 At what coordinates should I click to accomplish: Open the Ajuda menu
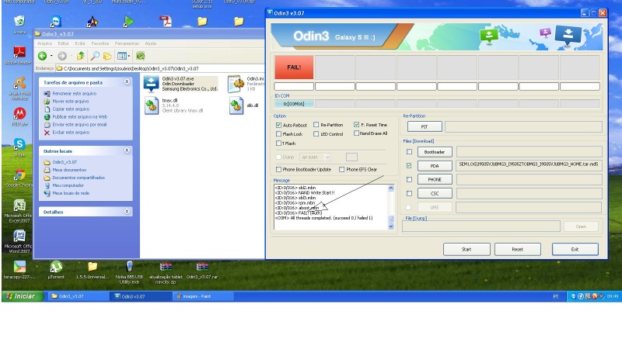coord(151,43)
